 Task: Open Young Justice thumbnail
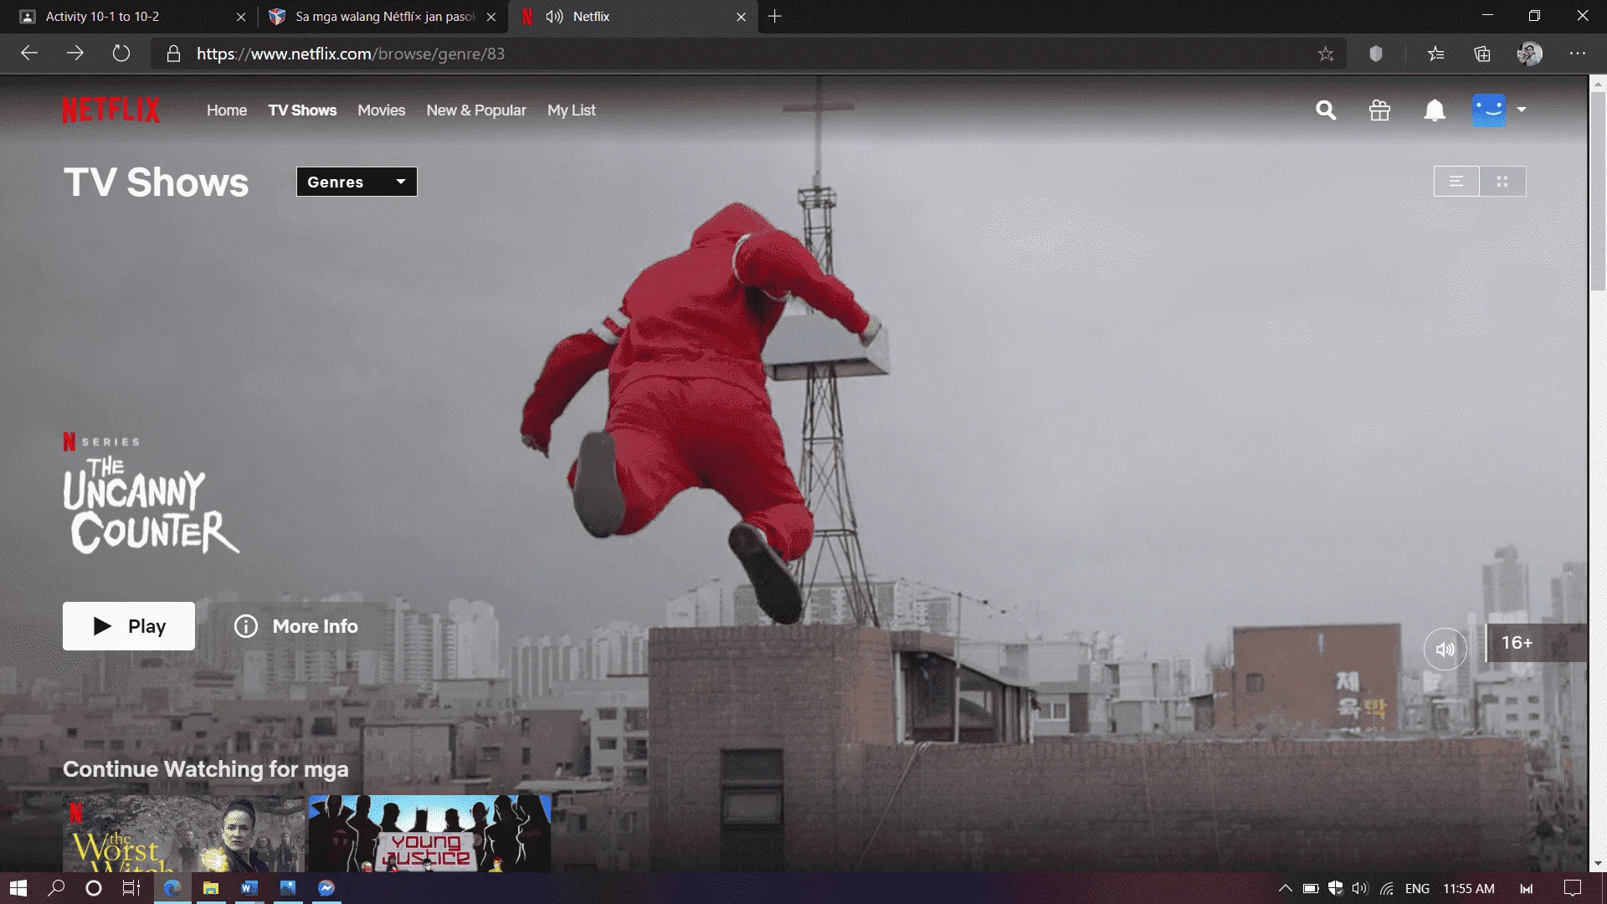430,834
